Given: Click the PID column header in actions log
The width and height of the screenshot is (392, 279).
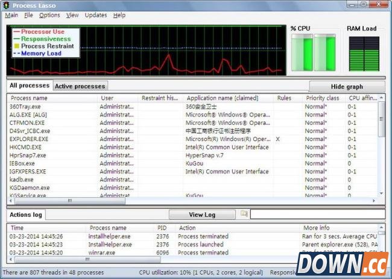Looking at the screenshot, I should pos(165,228).
